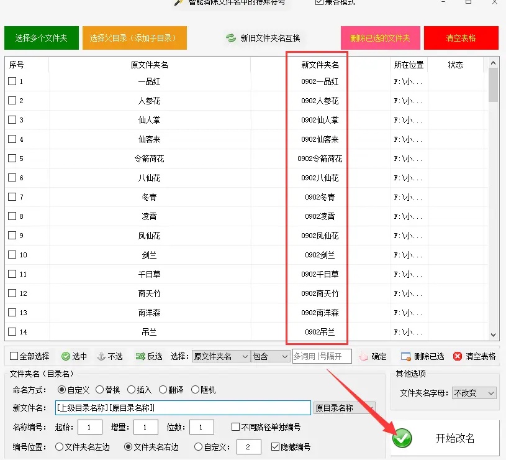Click the 起始 number input field
Image resolution: width=506 pixels, height=460 pixels.
tap(90, 427)
